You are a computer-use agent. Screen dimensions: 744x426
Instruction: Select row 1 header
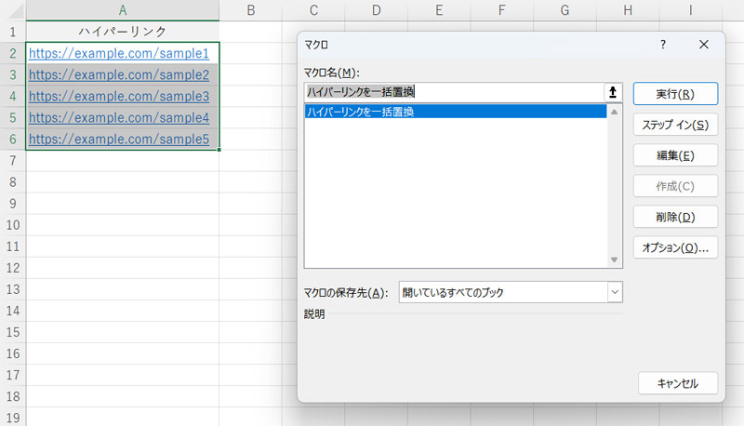(x=12, y=32)
